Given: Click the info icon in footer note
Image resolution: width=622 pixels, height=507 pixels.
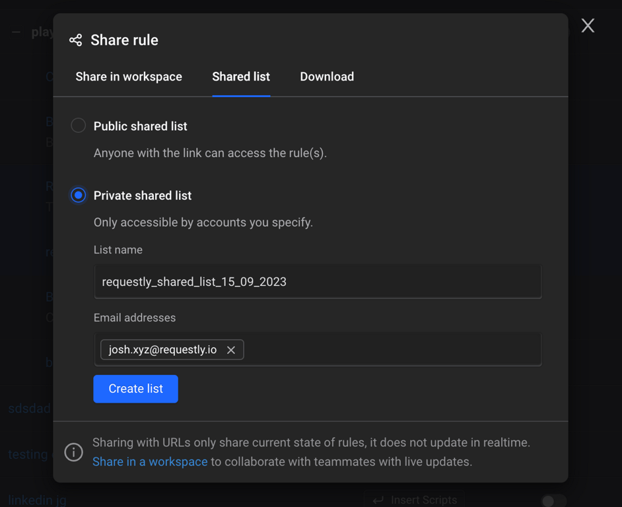Looking at the screenshot, I should [x=74, y=452].
